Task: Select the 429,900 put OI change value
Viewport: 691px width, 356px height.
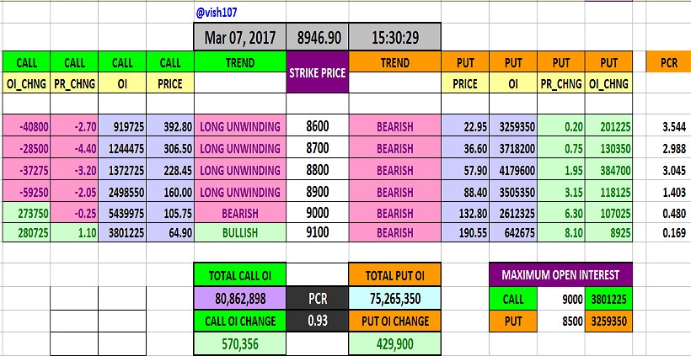Action: [x=394, y=343]
